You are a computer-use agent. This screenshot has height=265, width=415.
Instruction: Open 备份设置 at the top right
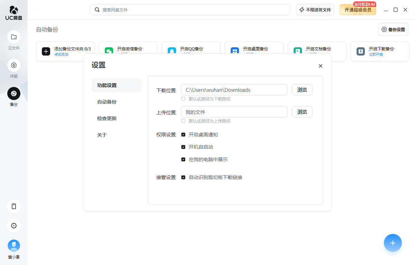(393, 29)
